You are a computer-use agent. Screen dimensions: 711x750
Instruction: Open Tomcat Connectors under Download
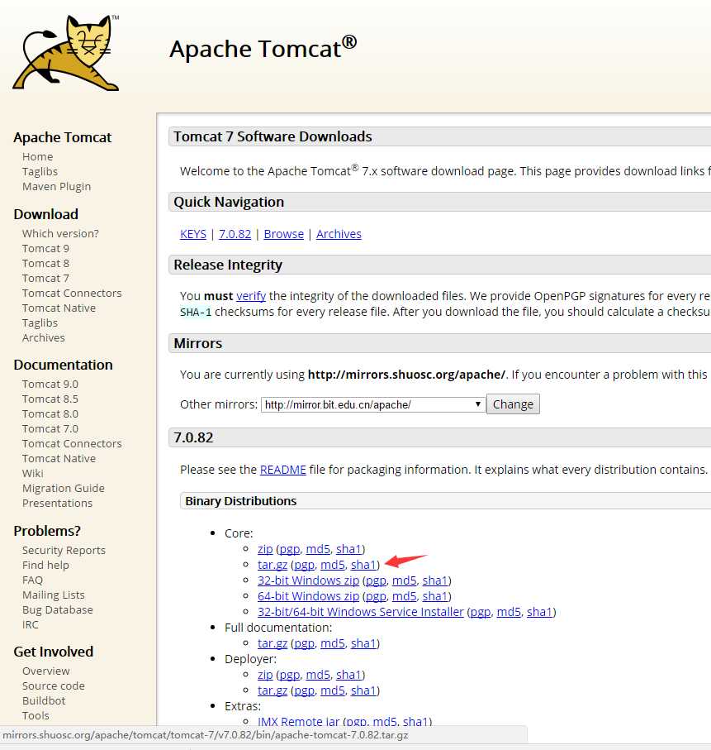pos(72,294)
